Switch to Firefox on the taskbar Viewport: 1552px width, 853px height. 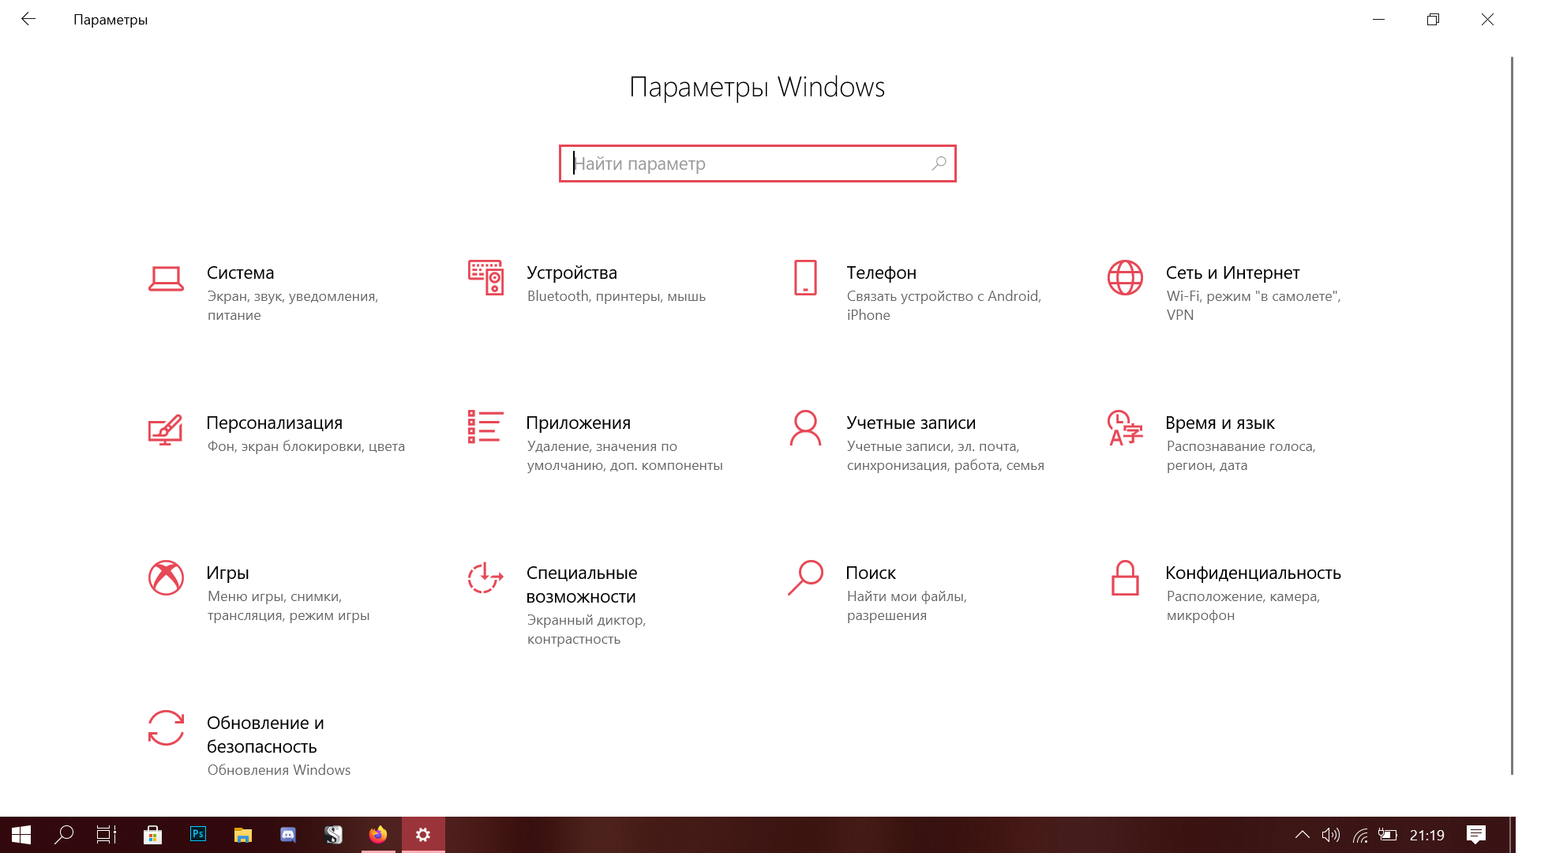[x=378, y=835]
